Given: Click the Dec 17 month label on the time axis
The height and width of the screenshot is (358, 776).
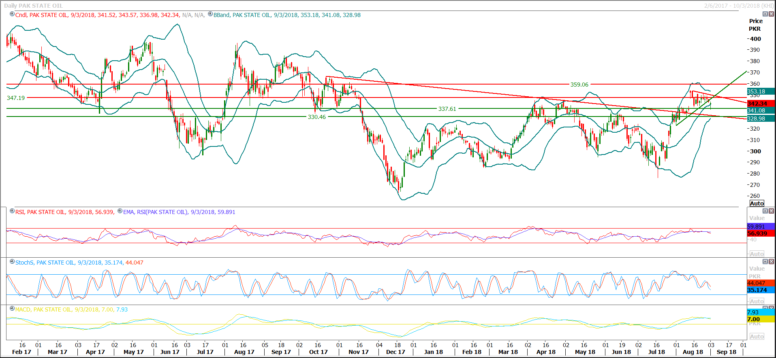Looking at the screenshot, I should (x=395, y=352).
